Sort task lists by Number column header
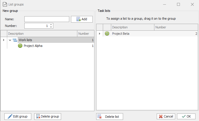Image resolution: width=199 pixels, height=121 pixels. [176, 27]
